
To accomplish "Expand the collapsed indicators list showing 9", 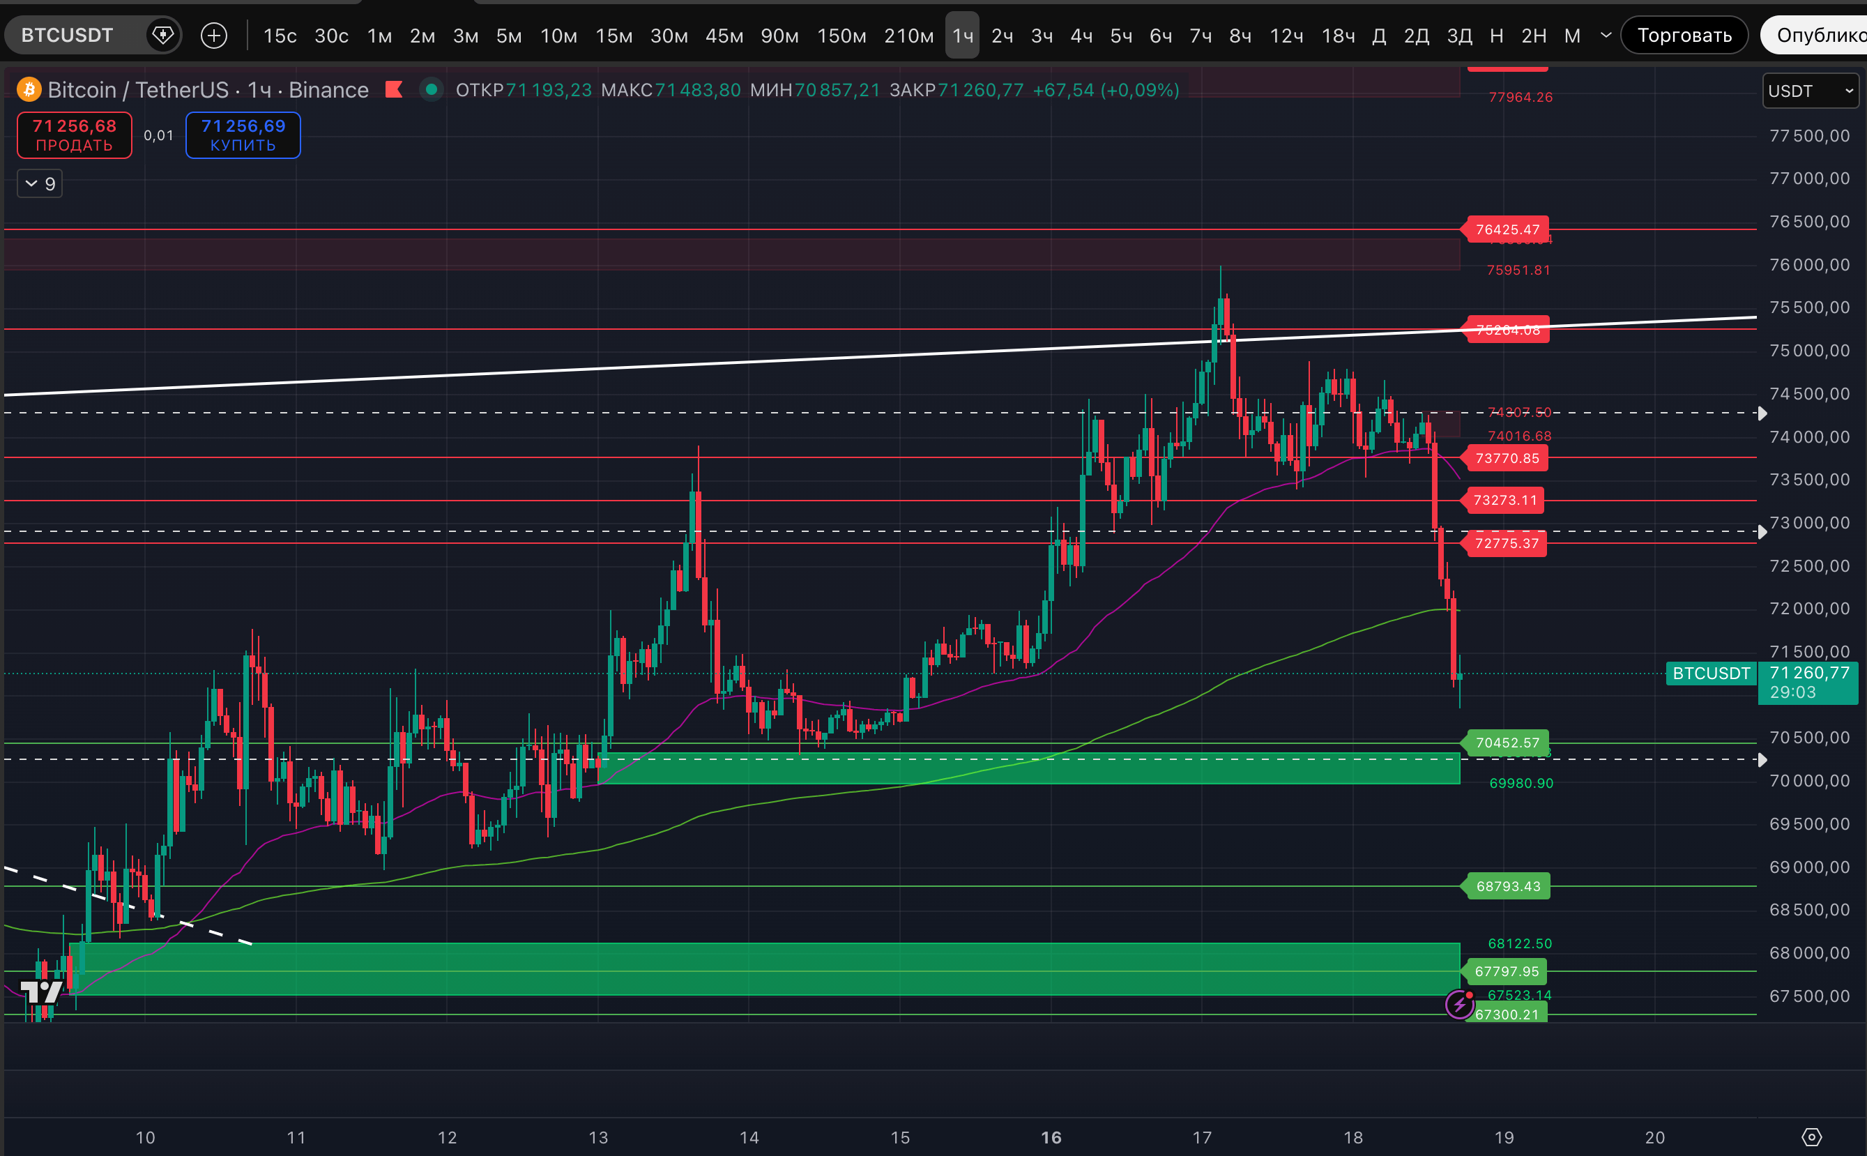I will click(40, 183).
